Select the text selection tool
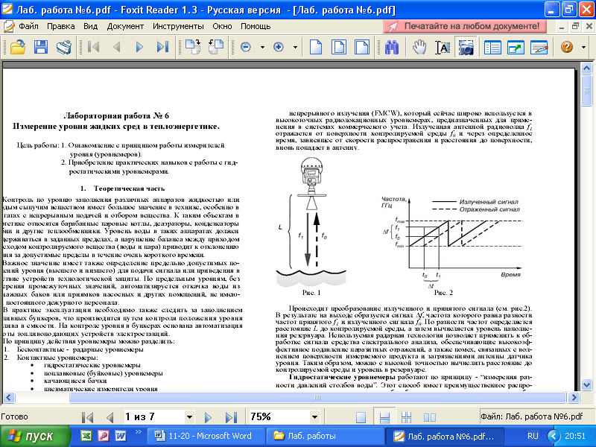The image size is (596, 447). 443,48
